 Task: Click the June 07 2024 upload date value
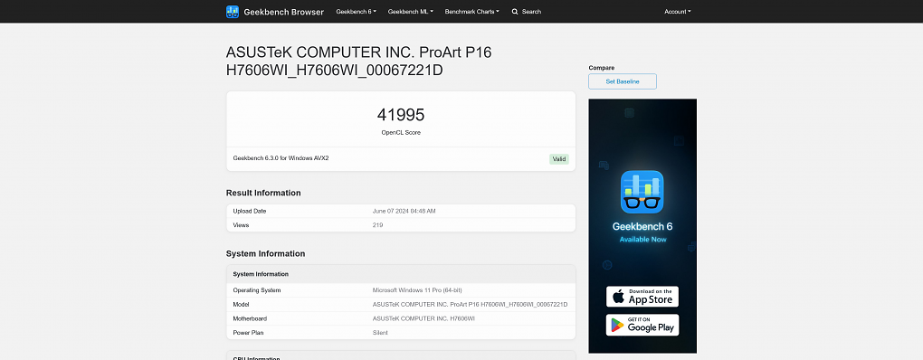click(404, 211)
